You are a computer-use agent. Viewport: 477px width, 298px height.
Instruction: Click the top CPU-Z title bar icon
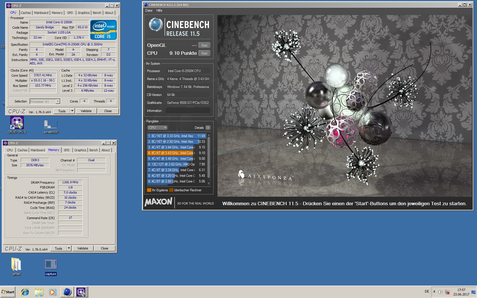(9, 5)
